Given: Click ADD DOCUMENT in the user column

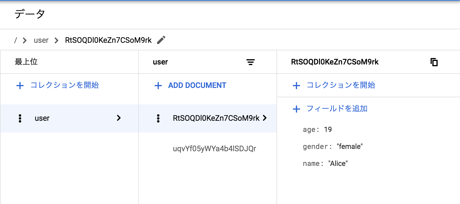Looking at the screenshot, I should click(196, 85).
